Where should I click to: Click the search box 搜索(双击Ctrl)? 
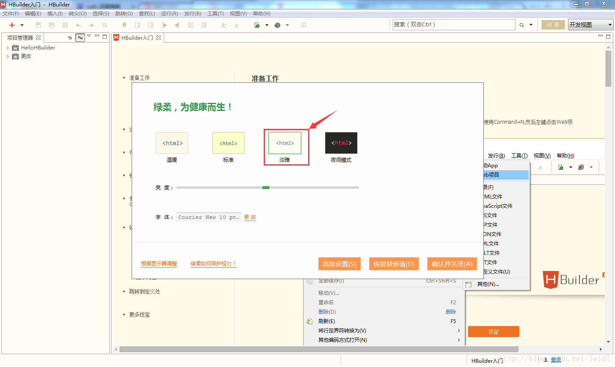pos(454,25)
